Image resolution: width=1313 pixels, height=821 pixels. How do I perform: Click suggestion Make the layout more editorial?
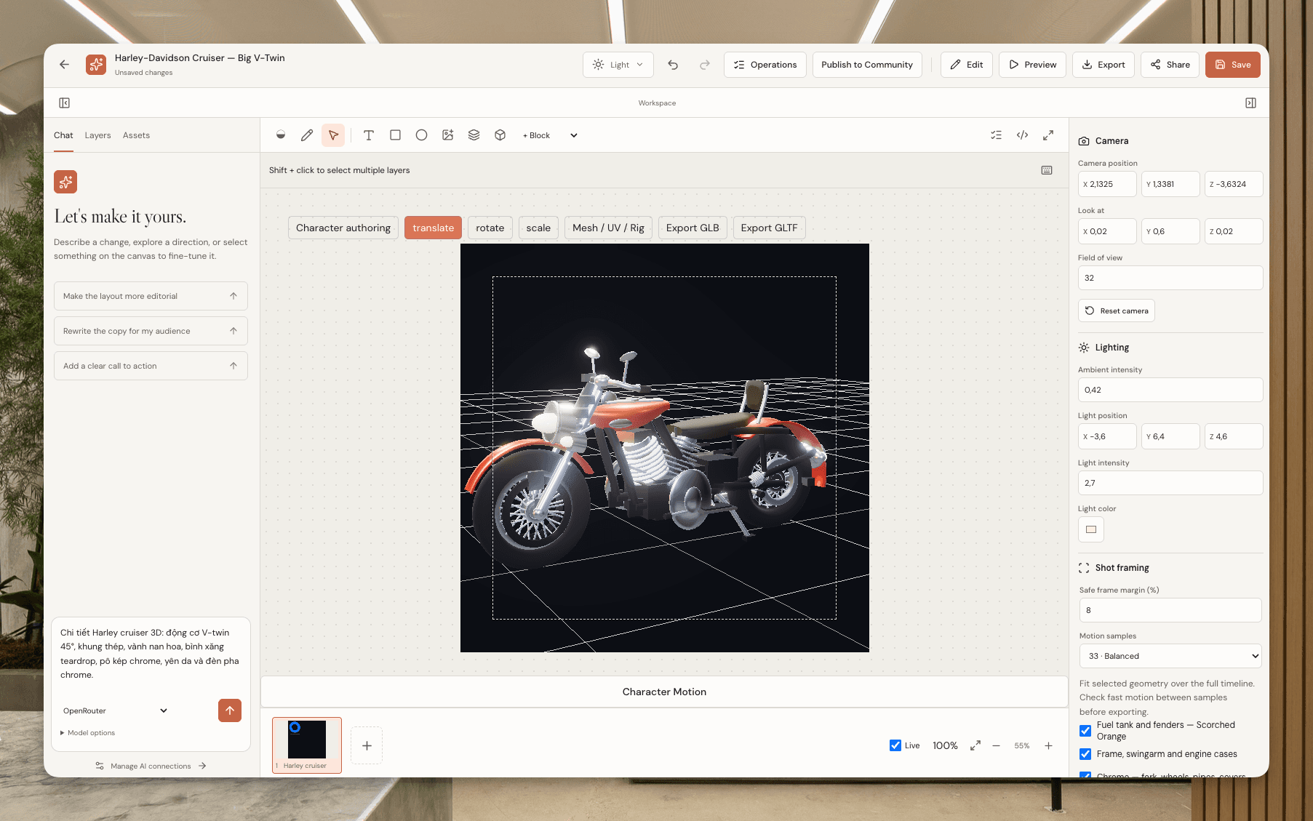point(151,296)
